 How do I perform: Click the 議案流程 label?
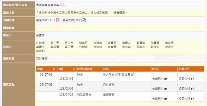coord(9,85)
